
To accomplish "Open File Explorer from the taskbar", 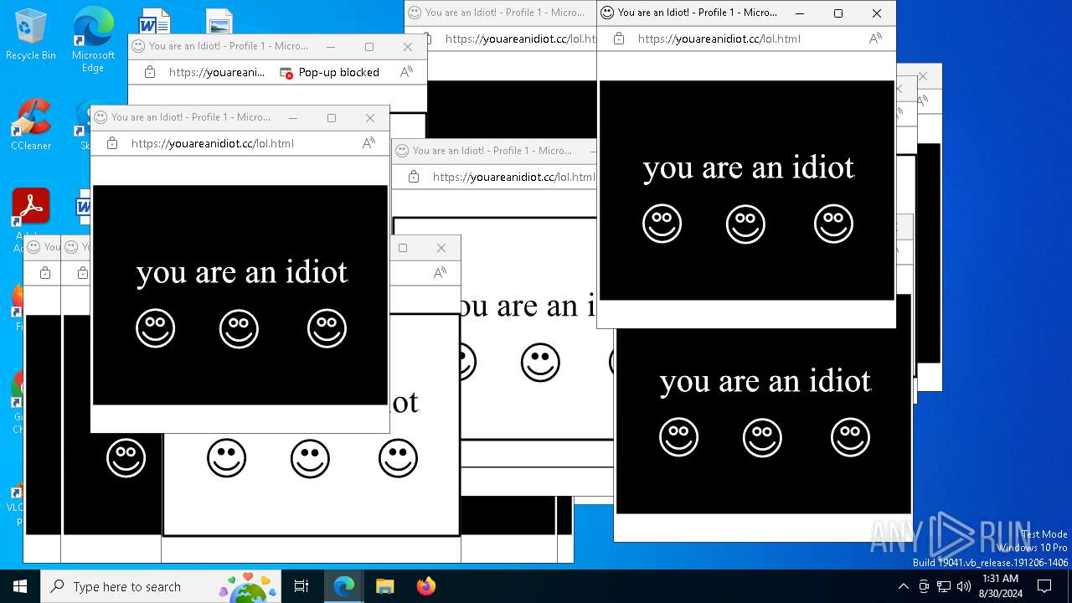I will tap(384, 586).
